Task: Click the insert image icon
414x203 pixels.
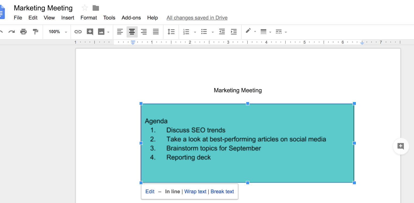Action: click(x=101, y=32)
